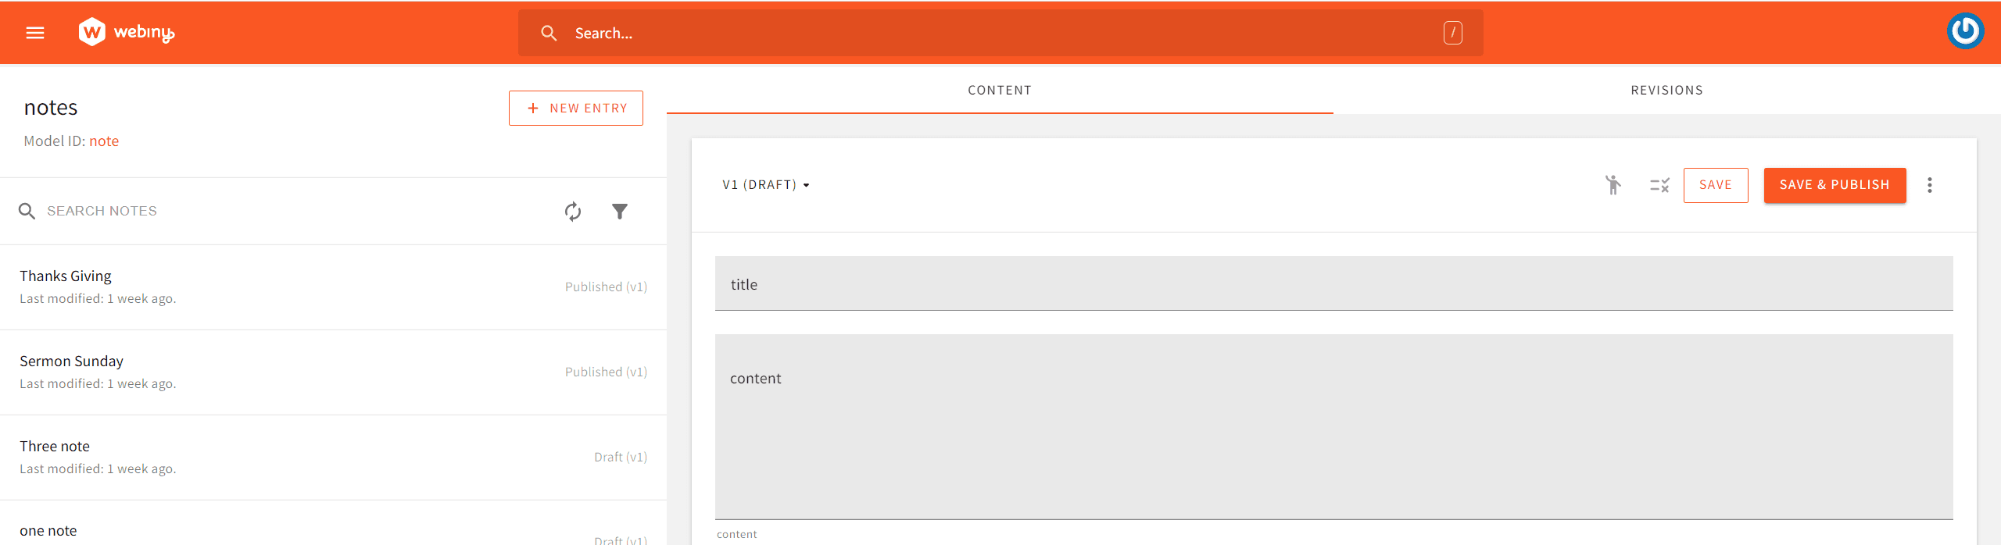Refresh the notes list
The width and height of the screenshot is (2001, 545).
[573, 212]
